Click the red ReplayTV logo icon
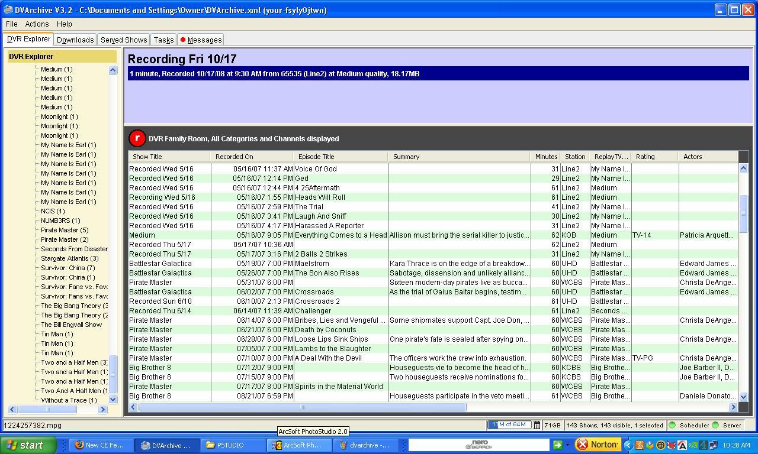 coord(137,138)
